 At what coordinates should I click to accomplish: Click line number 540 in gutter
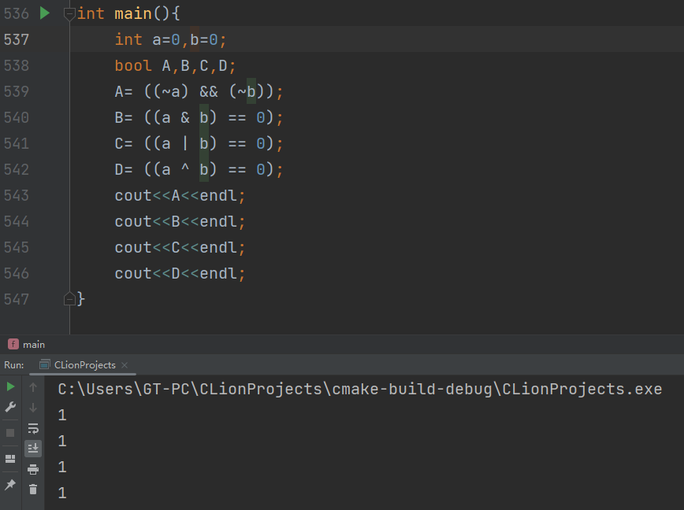click(x=17, y=117)
